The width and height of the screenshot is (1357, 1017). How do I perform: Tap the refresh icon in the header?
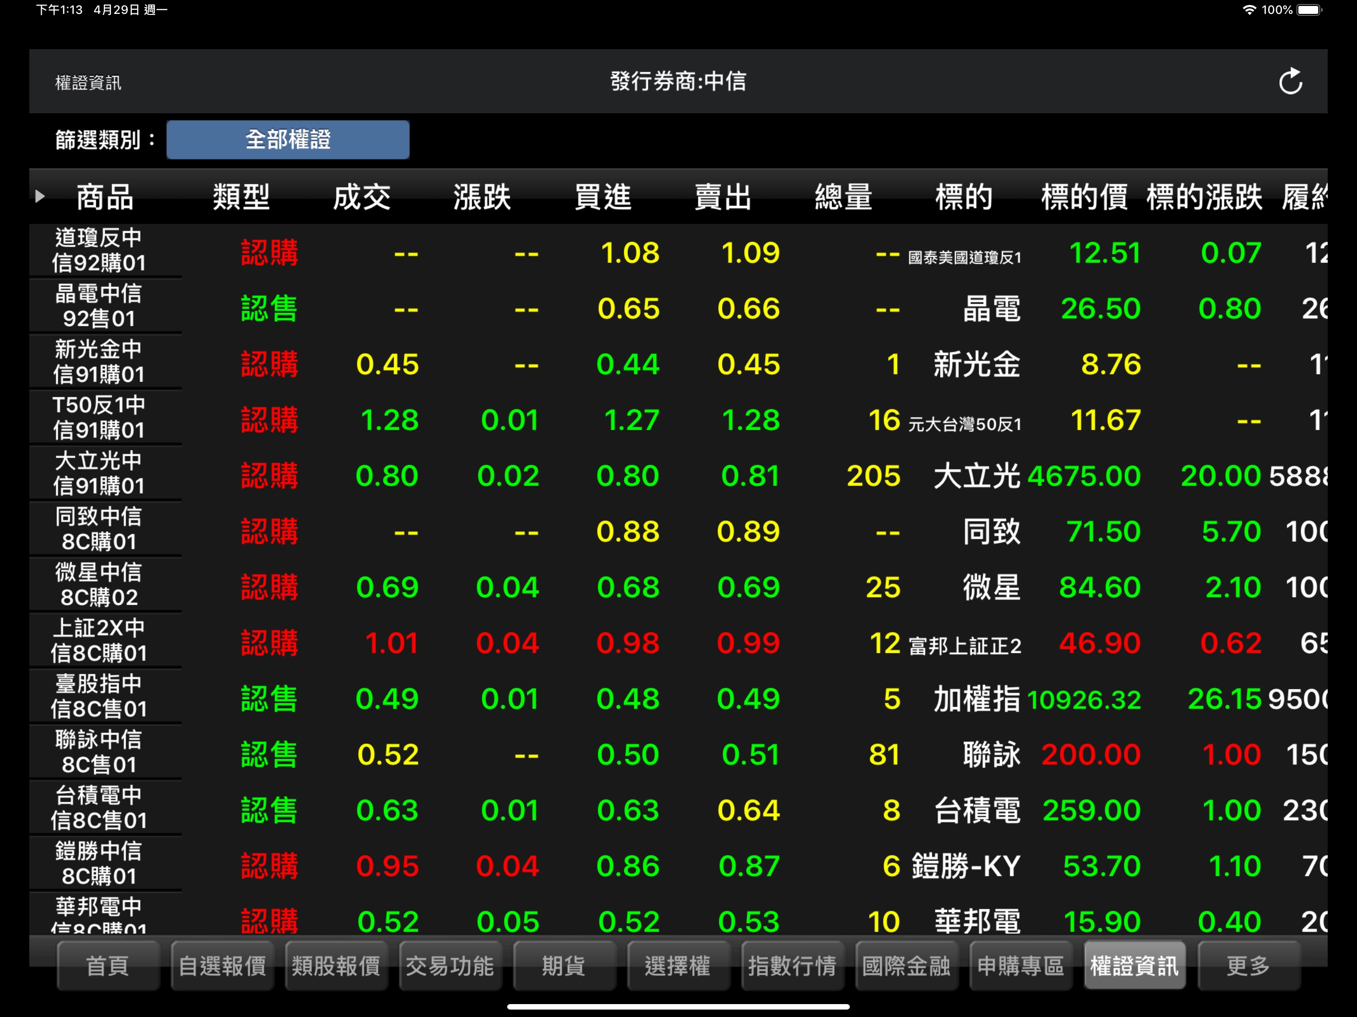pos(1290,81)
